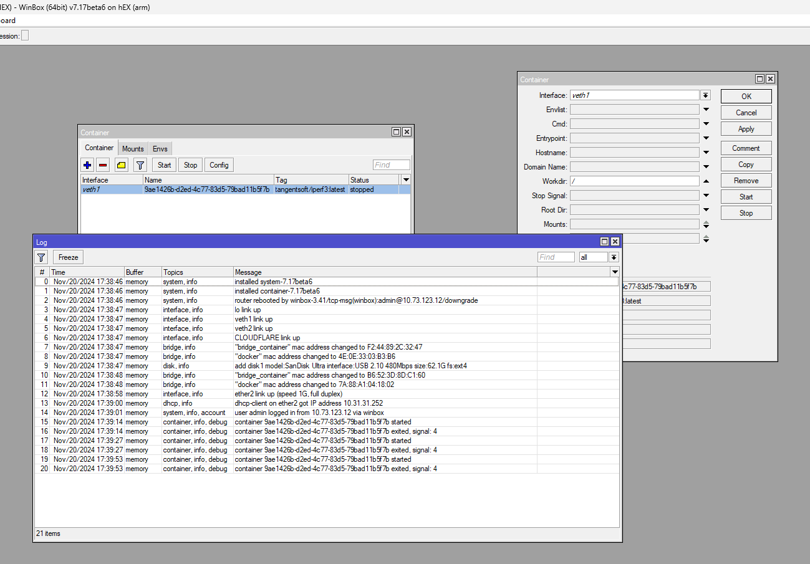Sort Log by Topics column header
The width and height of the screenshot is (810, 564).
pos(198,272)
